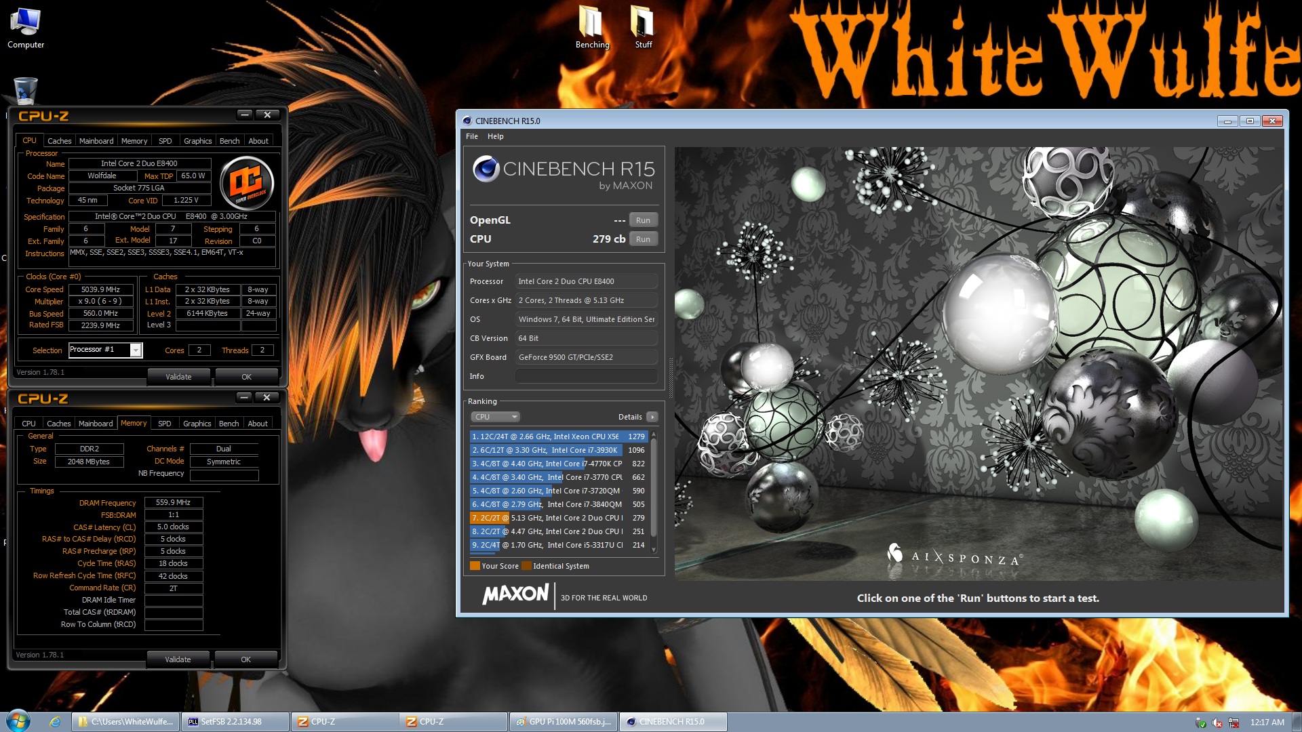Close the lower CPU-Z Memory window
Image resolution: width=1302 pixels, height=732 pixels.
pos(267,397)
